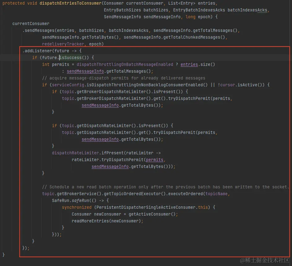Viewport: 292px width, 266px height.
Task: Click the 'cursor' field before isActive()
Action: [x=227, y=85]
